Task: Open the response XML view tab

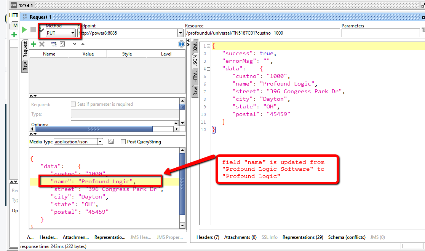Action: 195,46
